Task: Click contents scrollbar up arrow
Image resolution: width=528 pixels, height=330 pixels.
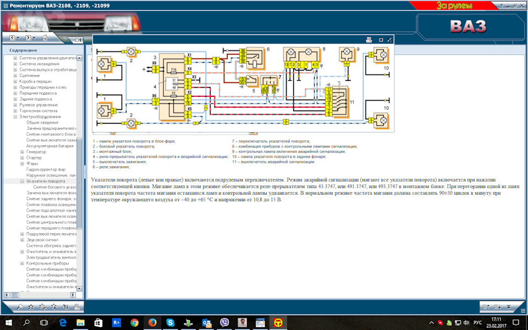Action: [79, 58]
